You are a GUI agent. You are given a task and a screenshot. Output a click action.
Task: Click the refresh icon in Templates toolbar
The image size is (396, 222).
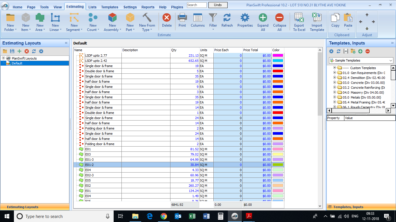point(339,51)
